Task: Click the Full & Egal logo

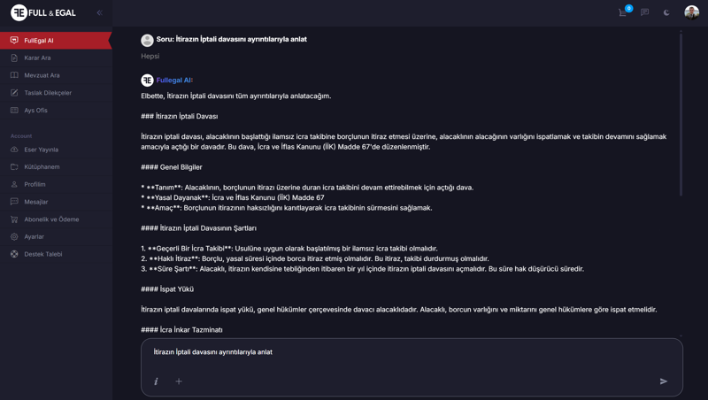Action: [42, 13]
